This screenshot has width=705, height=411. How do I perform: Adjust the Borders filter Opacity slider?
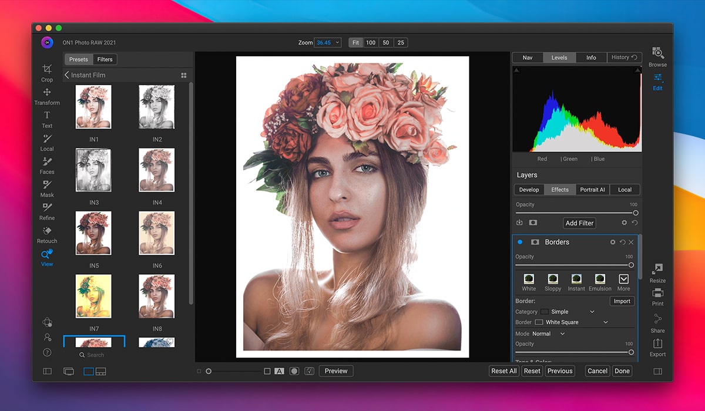click(631, 265)
